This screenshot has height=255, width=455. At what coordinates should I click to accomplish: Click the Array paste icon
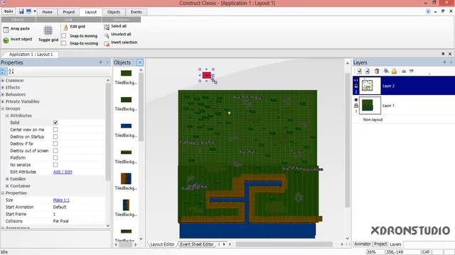pyautogui.click(x=6, y=30)
